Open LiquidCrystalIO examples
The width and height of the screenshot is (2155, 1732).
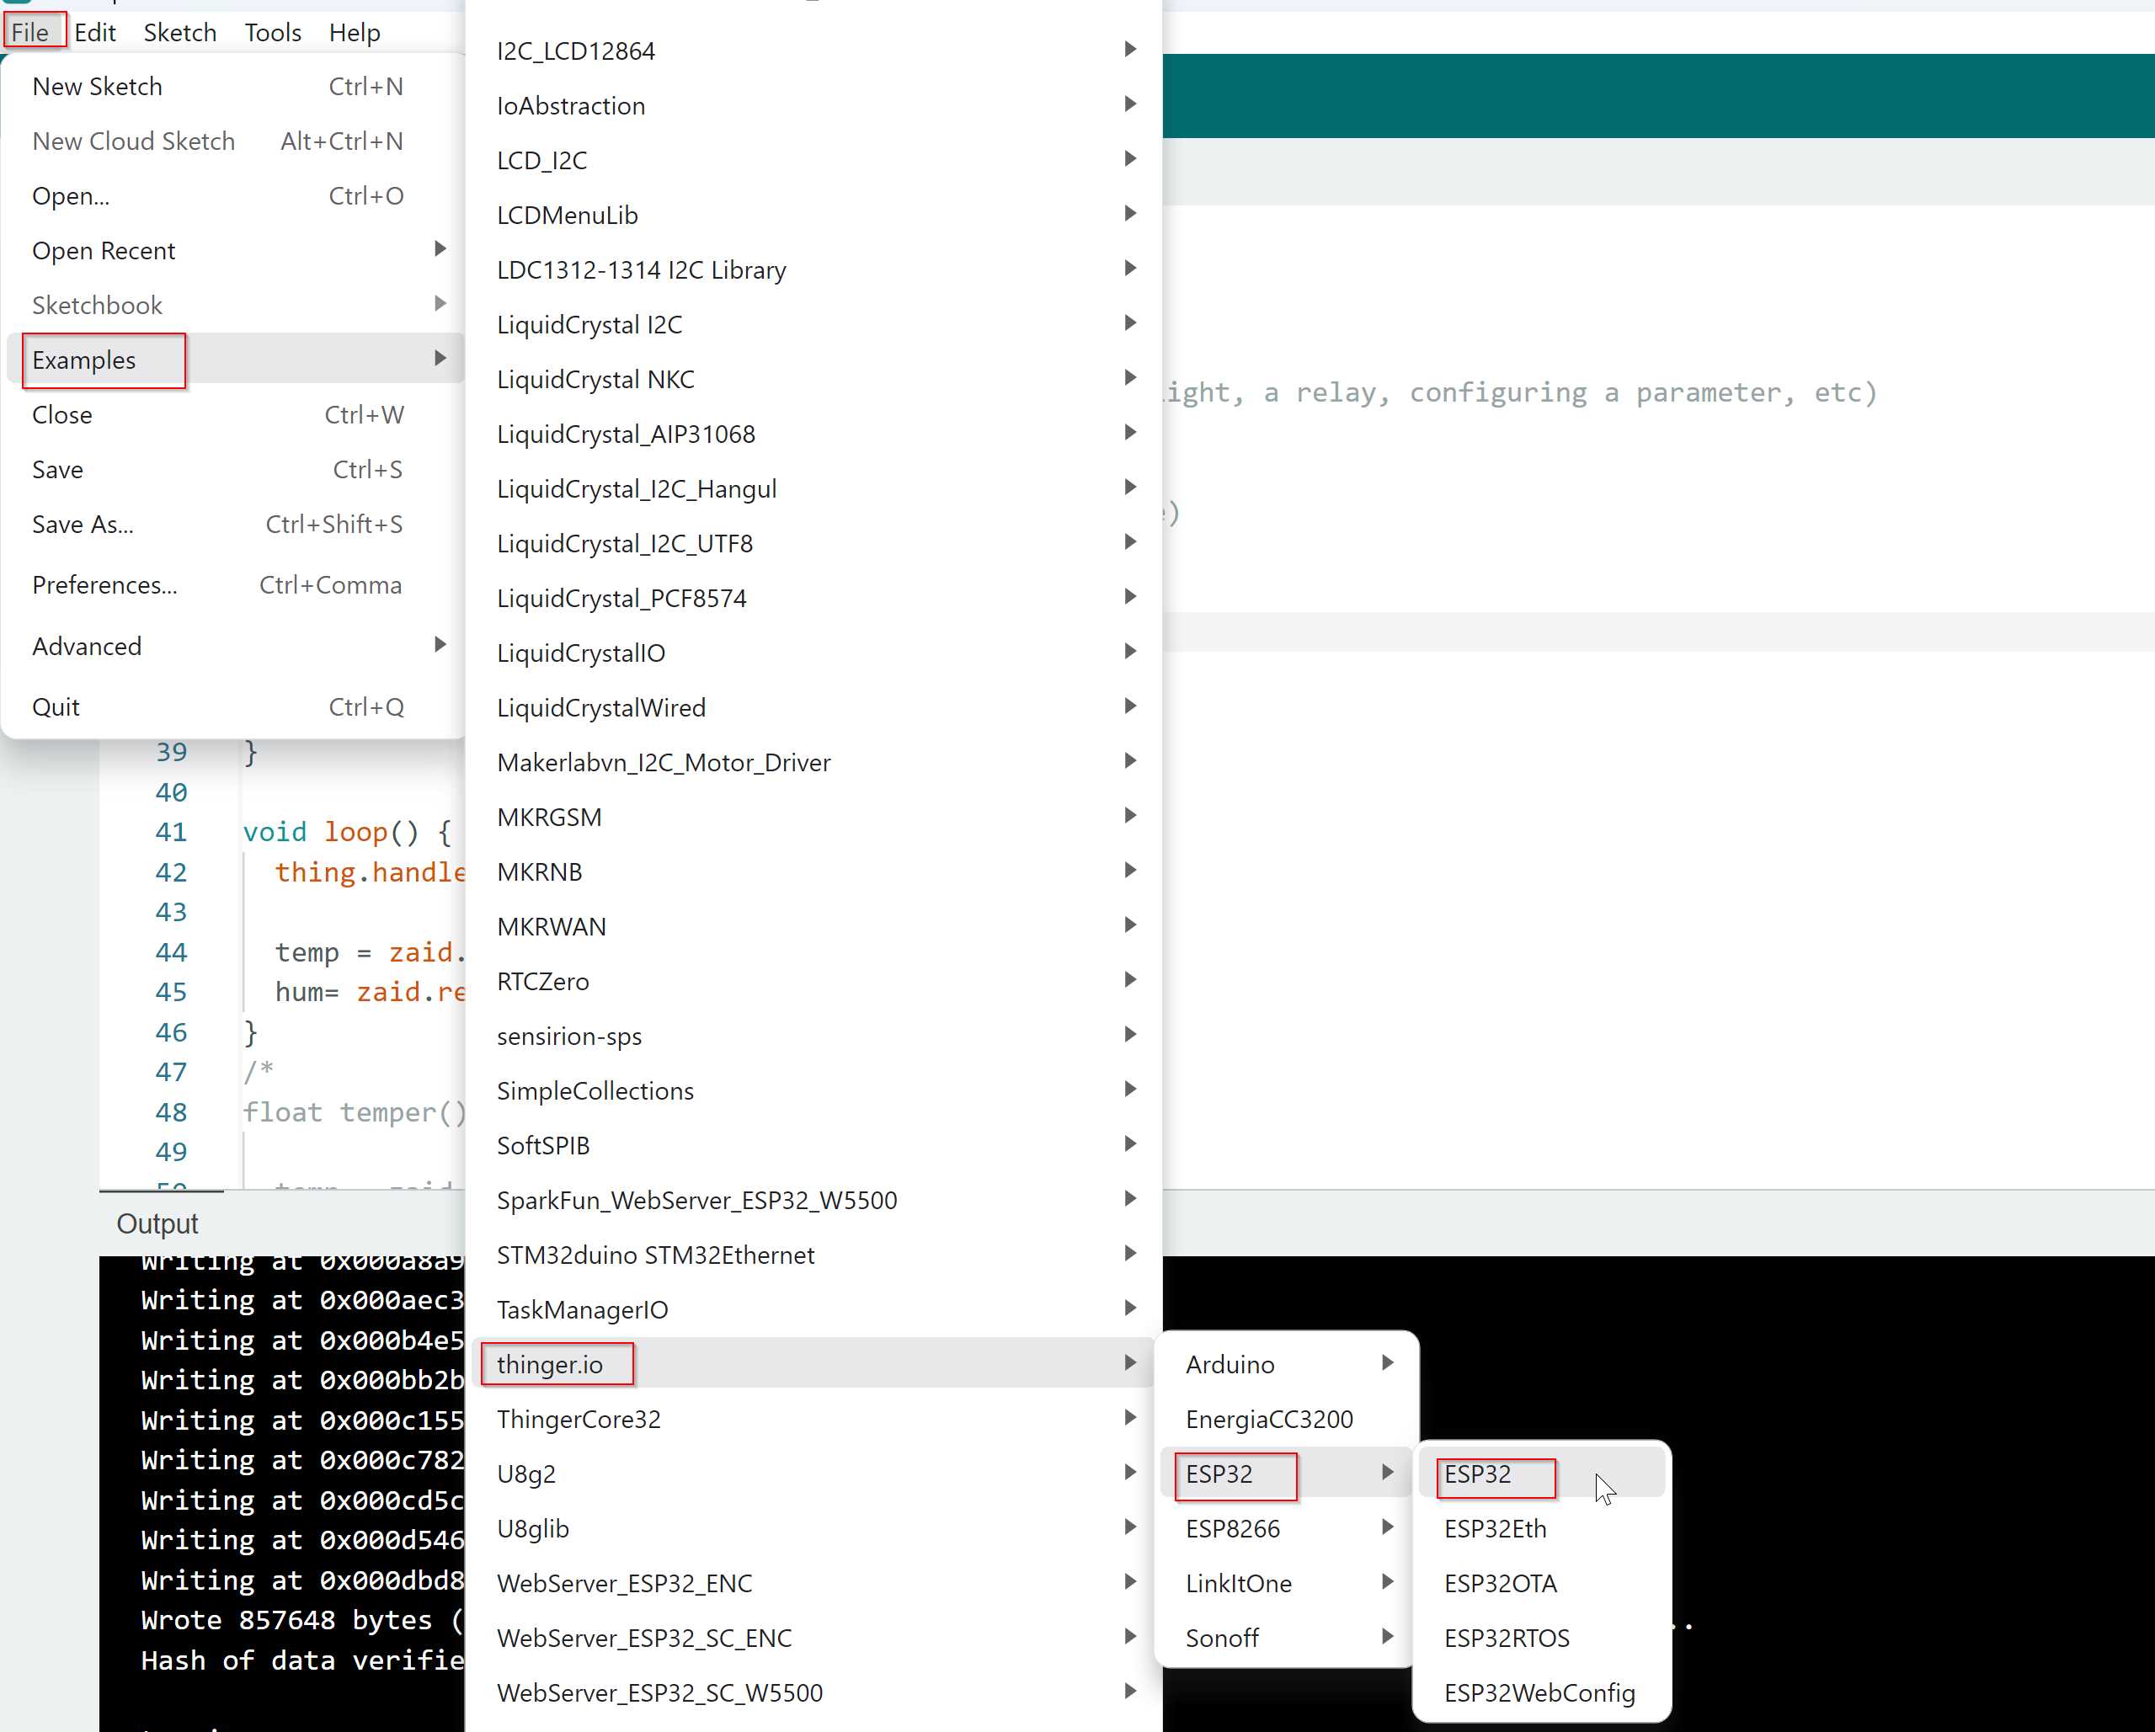(x=813, y=653)
